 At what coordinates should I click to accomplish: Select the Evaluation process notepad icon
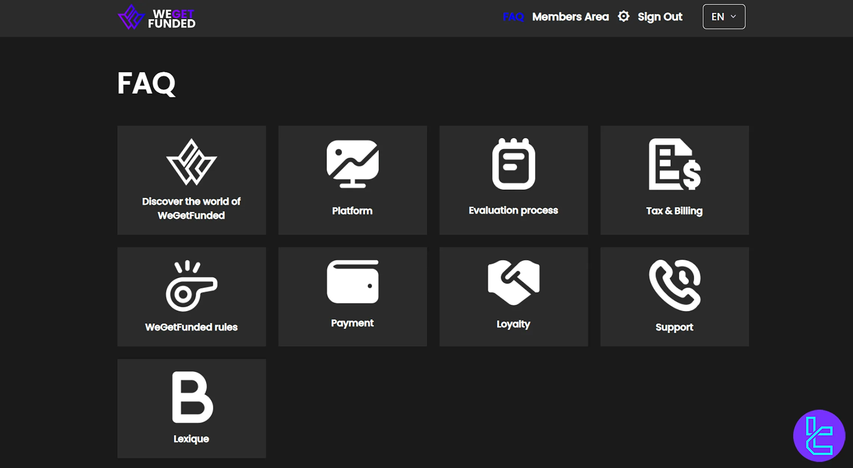pyautogui.click(x=513, y=164)
